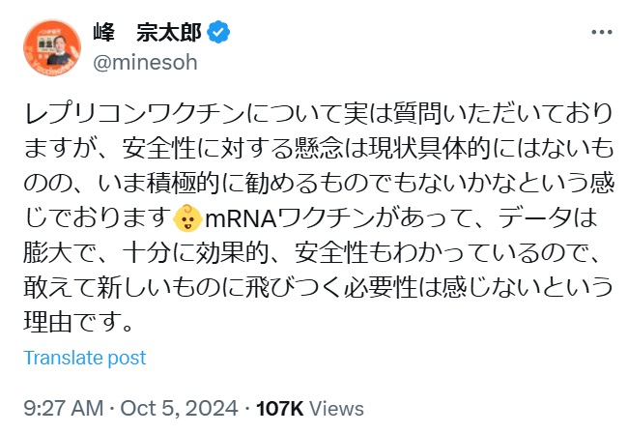The image size is (628, 433).
Task: Click the blue verified badge icon
Action: point(220,35)
